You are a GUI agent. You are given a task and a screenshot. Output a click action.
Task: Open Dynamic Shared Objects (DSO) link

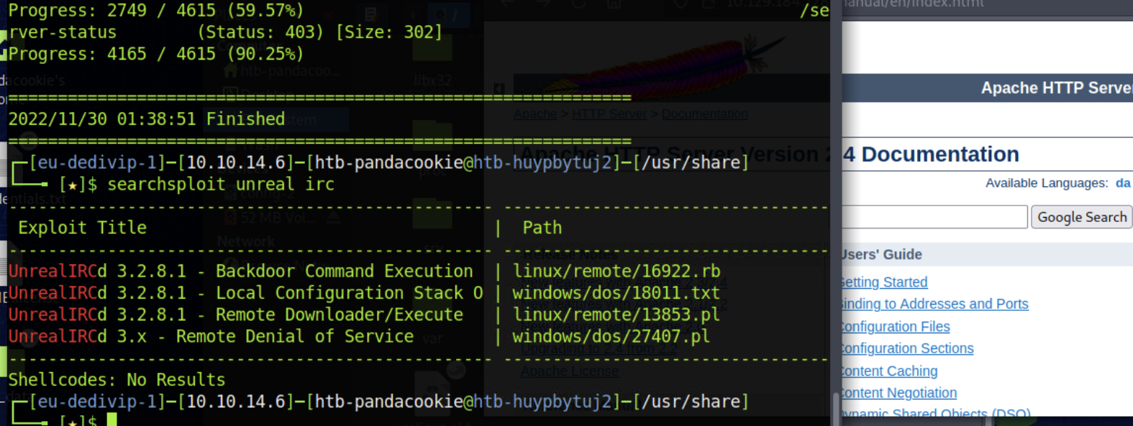click(935, 414)
